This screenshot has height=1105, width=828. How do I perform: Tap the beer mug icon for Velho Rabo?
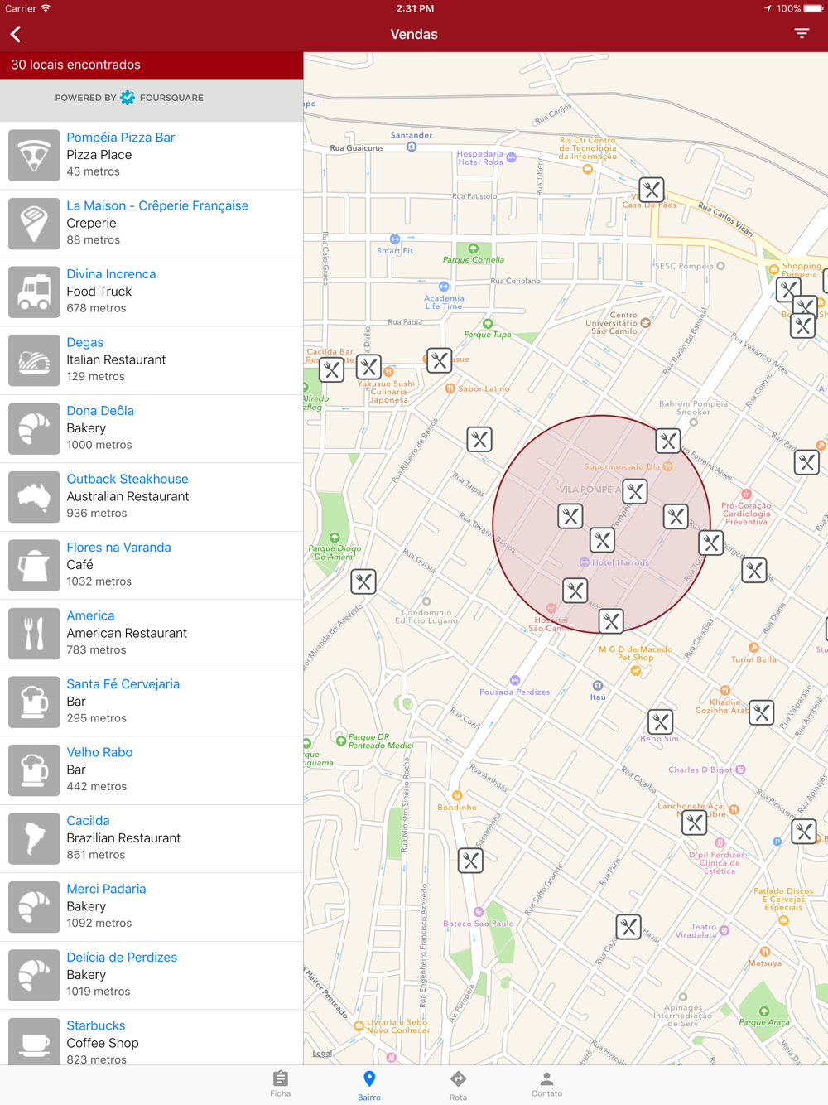[34, 770]
